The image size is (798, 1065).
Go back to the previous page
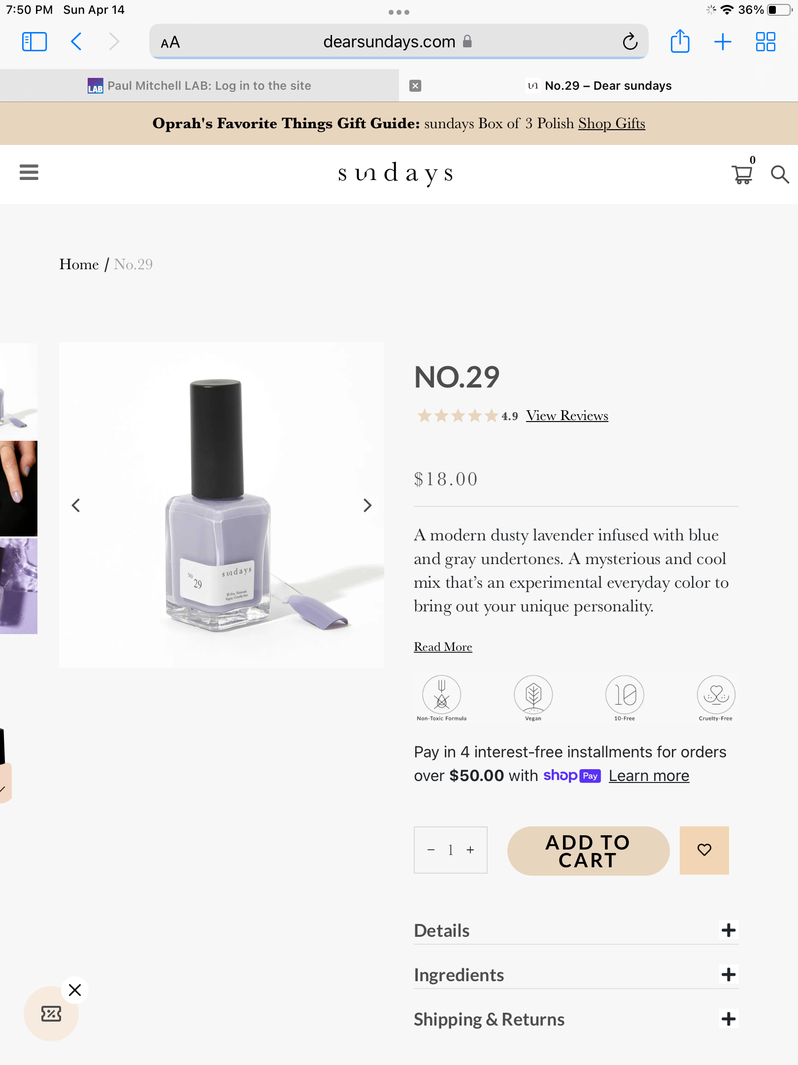[x=76, y=42]
